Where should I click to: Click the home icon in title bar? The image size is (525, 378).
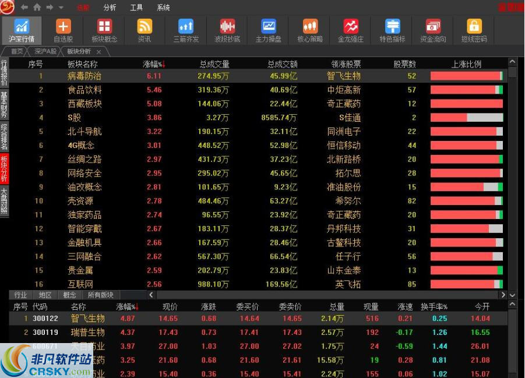[37, 8]
